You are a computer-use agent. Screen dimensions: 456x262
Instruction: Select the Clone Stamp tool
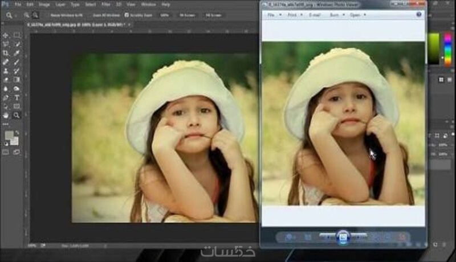(x=6, y=71)
